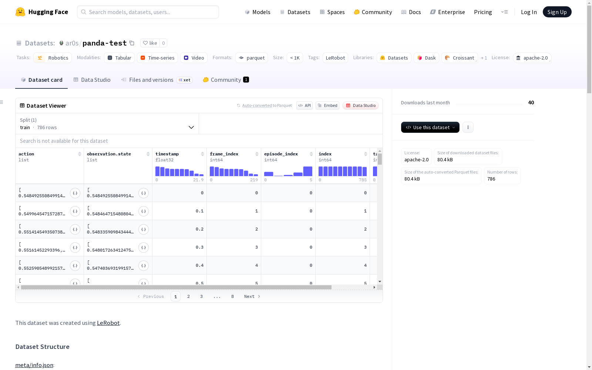
Task: Open the API button in viewer
Action: pos(305,105)
